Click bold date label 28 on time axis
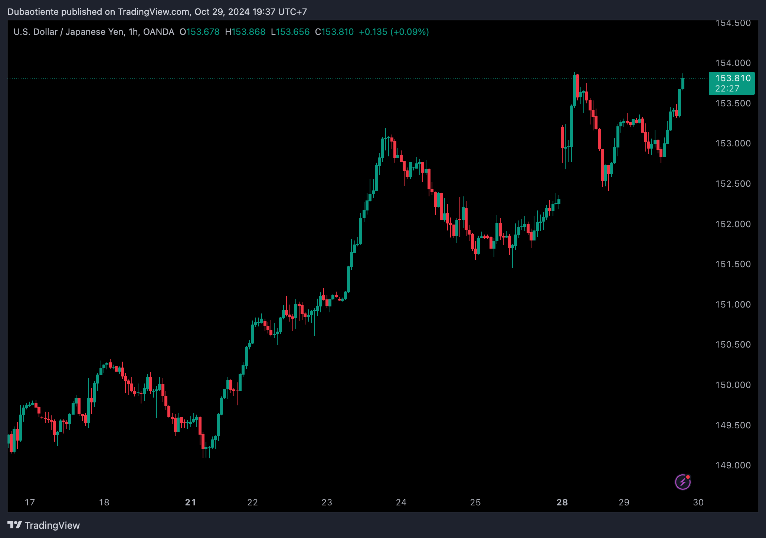 [562, 502]
